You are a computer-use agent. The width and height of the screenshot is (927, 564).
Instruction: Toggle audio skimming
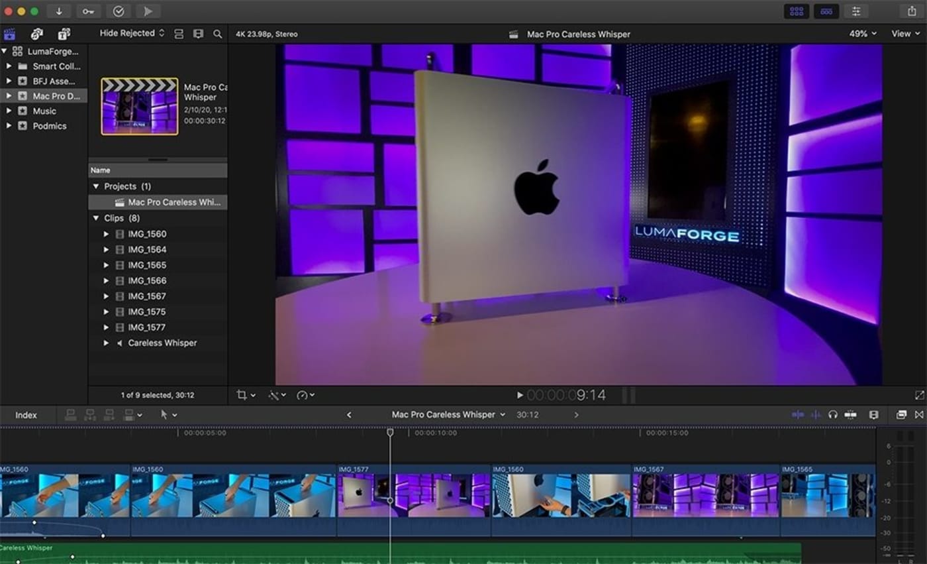[x=816, y=415]
